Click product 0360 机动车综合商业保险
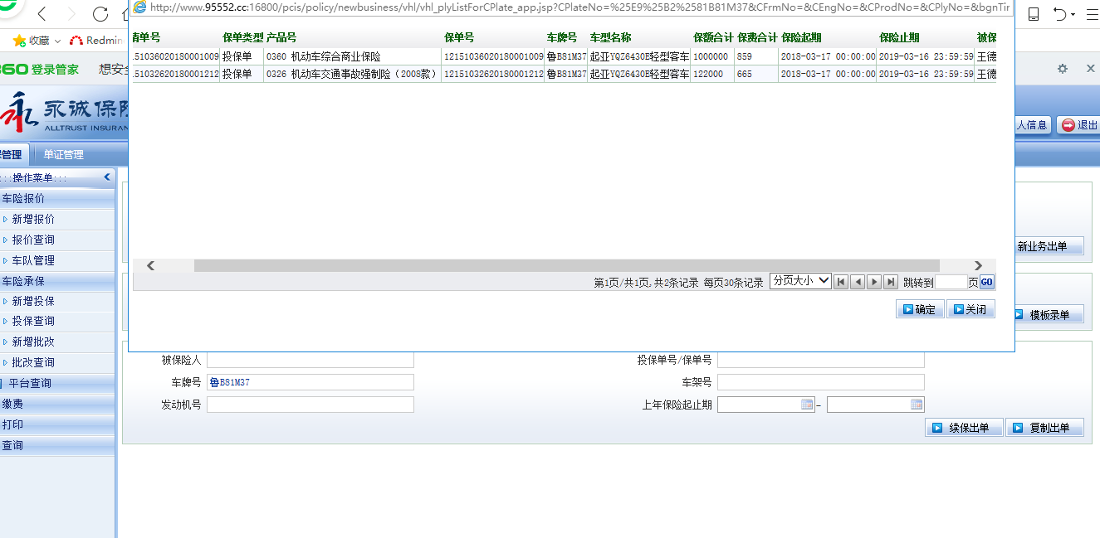This screenshot has height=538, width=1100. coord(323,56)
